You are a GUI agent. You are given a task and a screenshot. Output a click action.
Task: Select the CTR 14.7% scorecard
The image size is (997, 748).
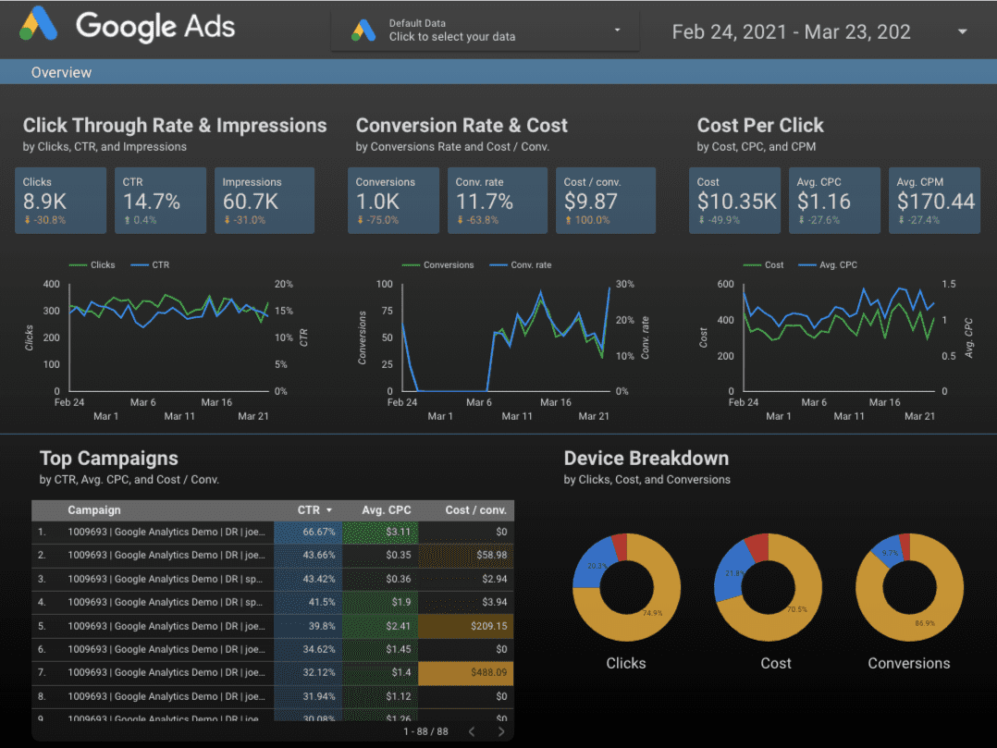(x=160, y=201)
